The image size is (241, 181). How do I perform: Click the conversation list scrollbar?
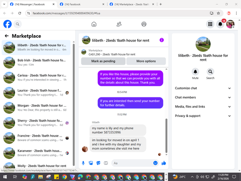coord(74,105)
